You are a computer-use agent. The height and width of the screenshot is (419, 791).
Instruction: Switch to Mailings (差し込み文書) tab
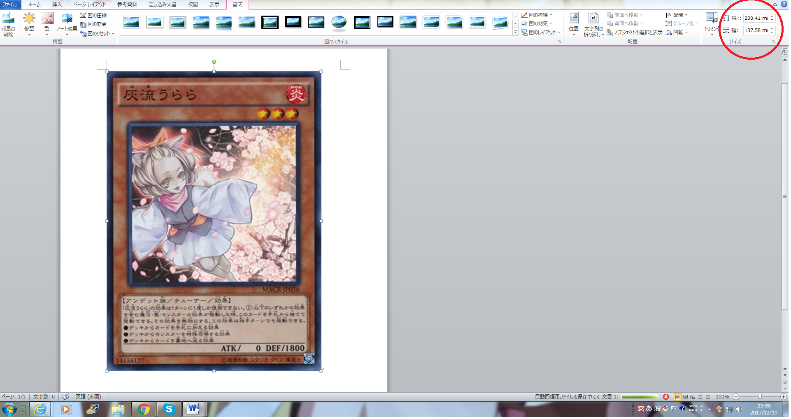pos(163,5)
